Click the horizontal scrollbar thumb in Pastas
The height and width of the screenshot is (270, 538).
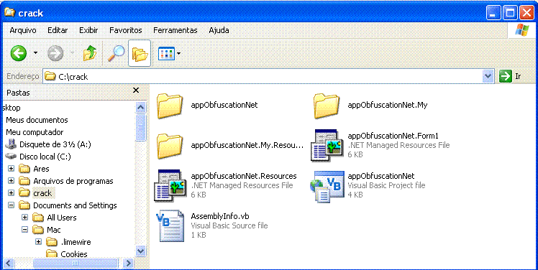coord(75,263)
